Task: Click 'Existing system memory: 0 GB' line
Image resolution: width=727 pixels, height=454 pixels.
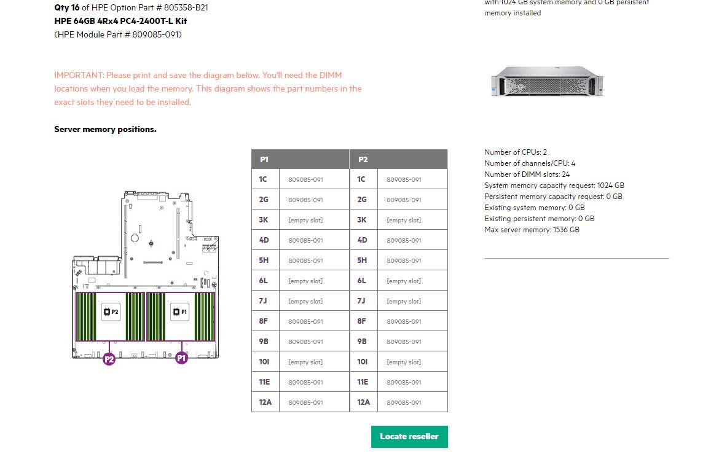Action: point(535,208)
